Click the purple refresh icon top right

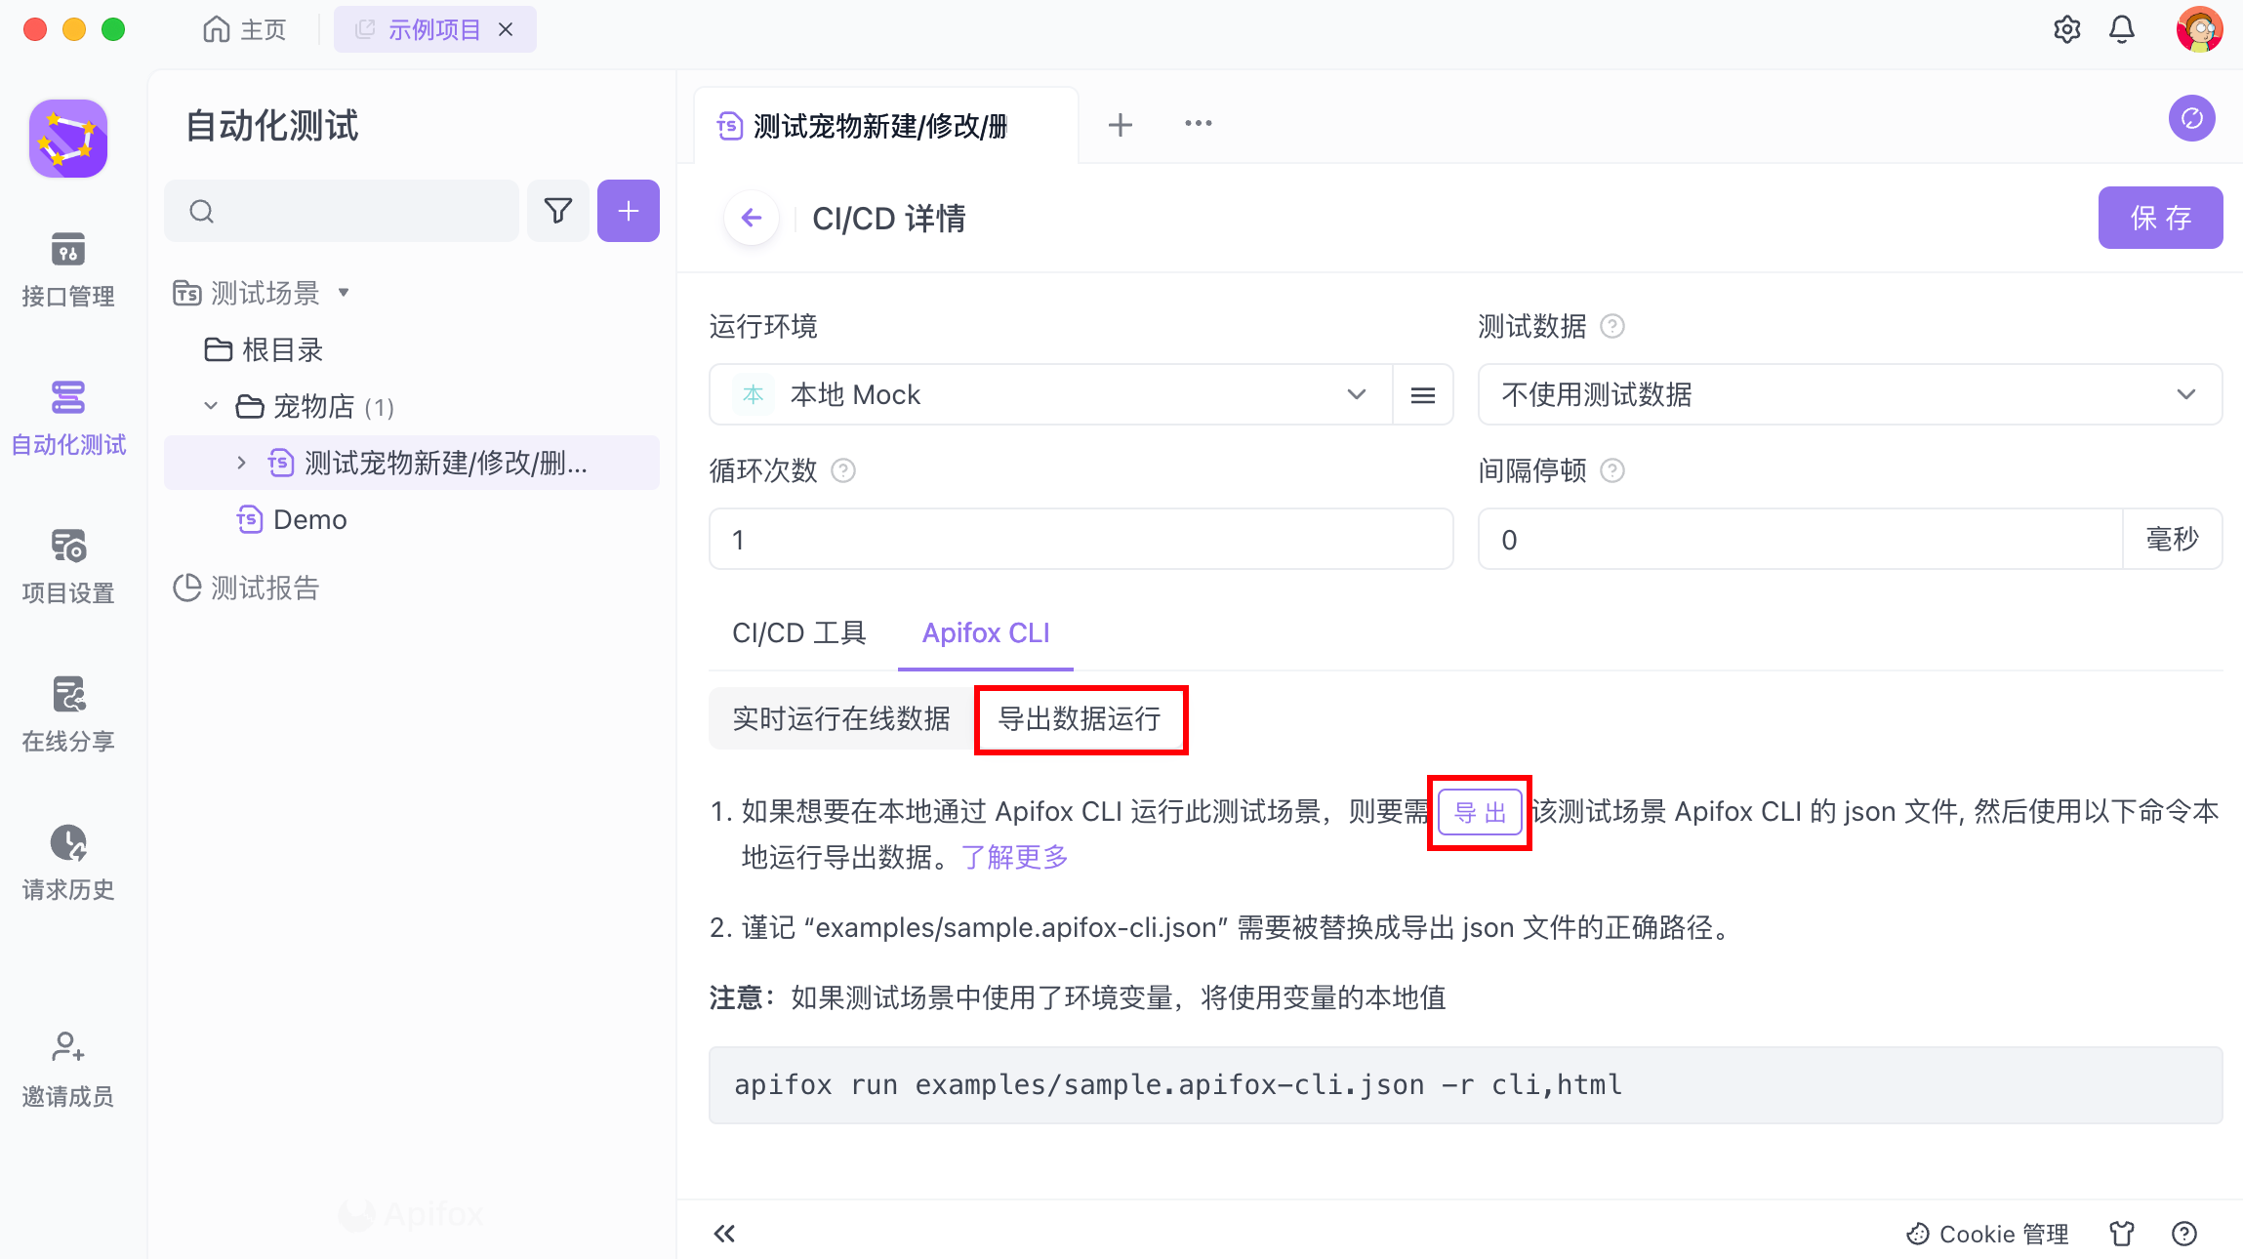tap(2191, 119)
